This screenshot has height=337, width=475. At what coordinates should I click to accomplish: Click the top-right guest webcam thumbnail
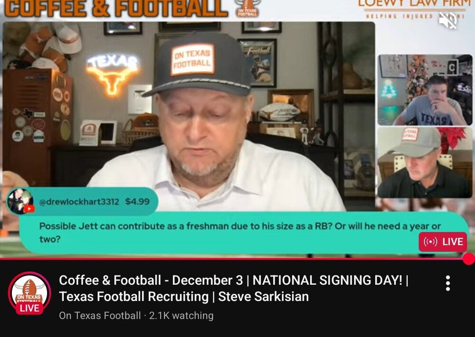click(x=425, y=90)
